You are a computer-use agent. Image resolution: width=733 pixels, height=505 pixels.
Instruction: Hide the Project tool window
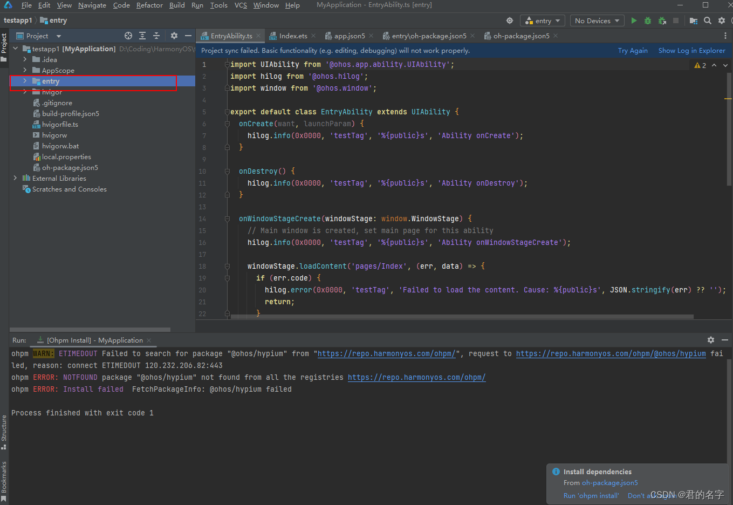pos(188,36)
